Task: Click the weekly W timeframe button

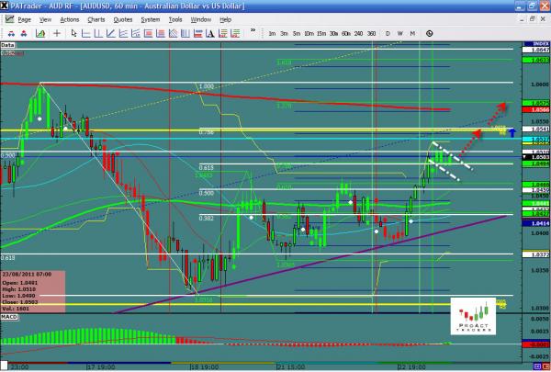Action: pyautogui.click(x=399, y=33)
